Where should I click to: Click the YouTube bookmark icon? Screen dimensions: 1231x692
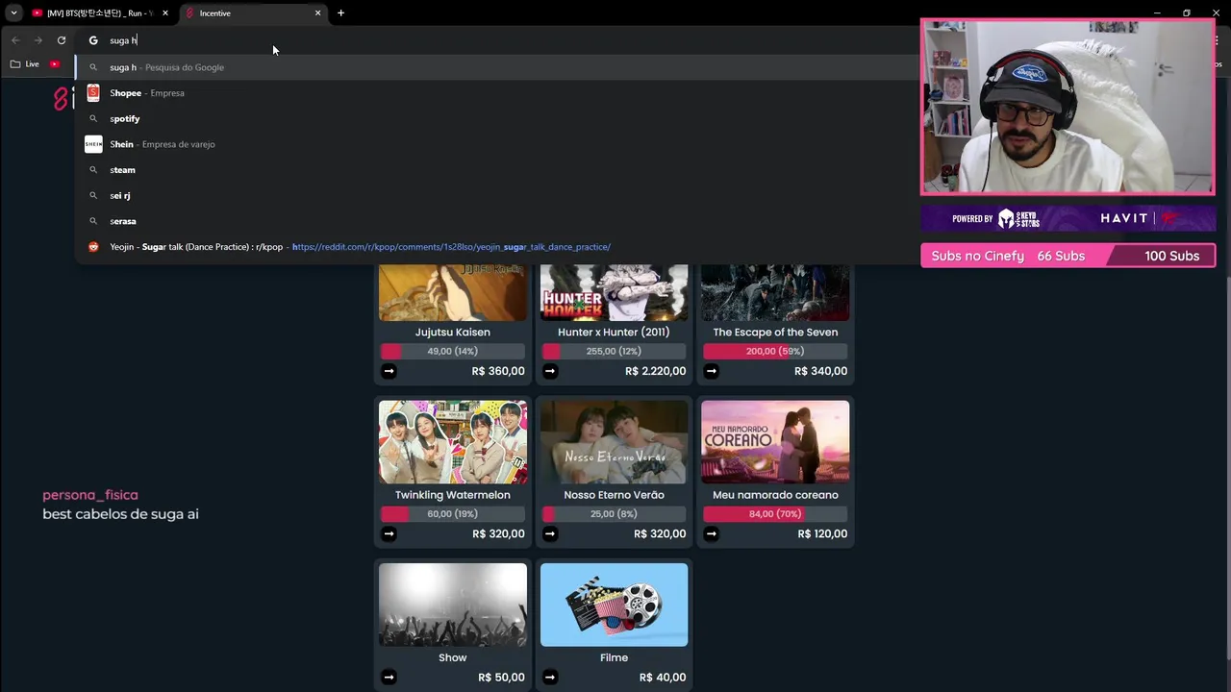[55, 64]
